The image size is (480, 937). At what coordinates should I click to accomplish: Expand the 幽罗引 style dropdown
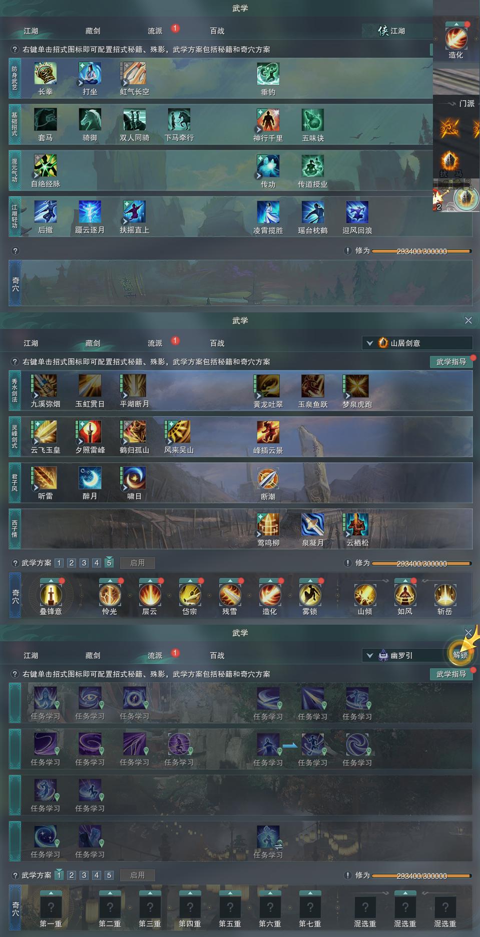tap(404, 655)
